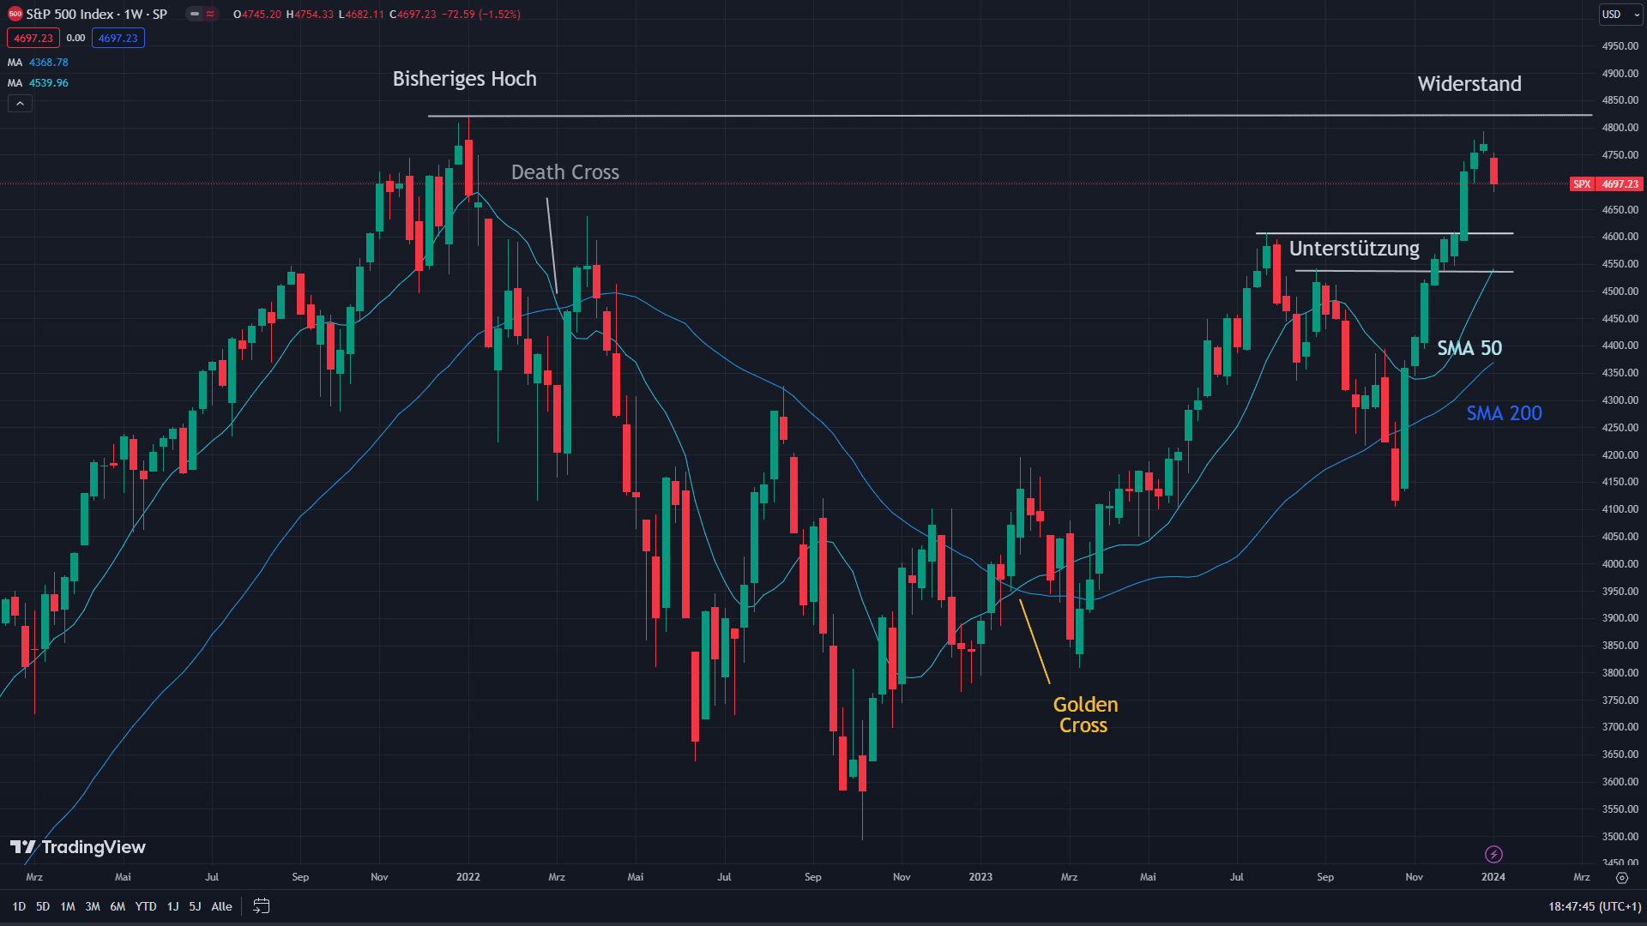Select the 3M range tab
Image resolution: width=1647 pixels, height=926 pixels.
93,906
